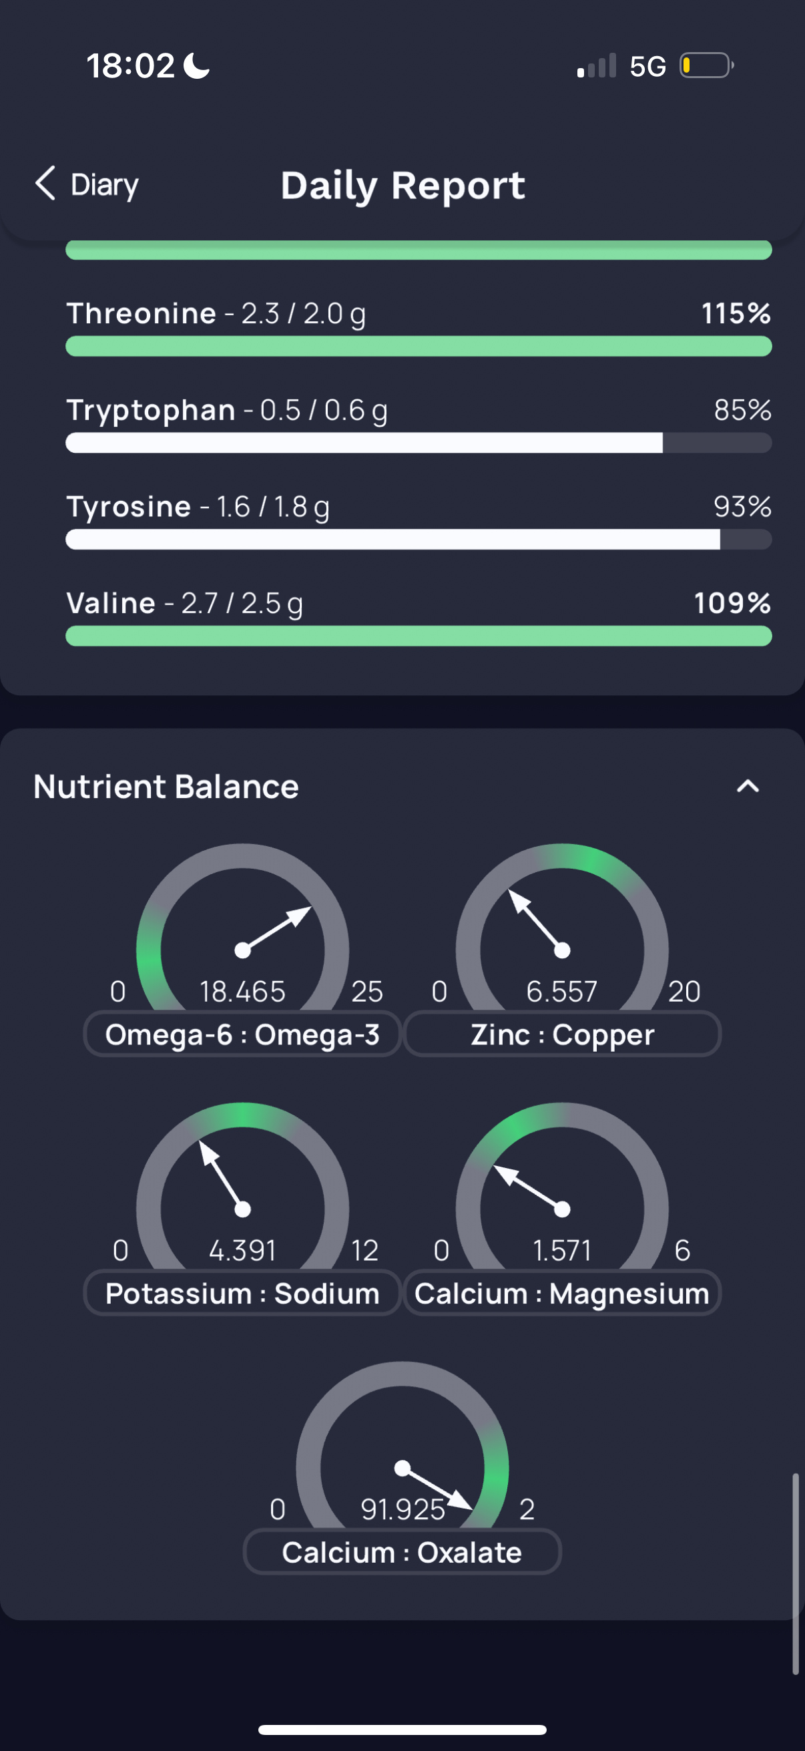
Task: Tap the Zinc : Copper label button
Action: pos(563,1034)
